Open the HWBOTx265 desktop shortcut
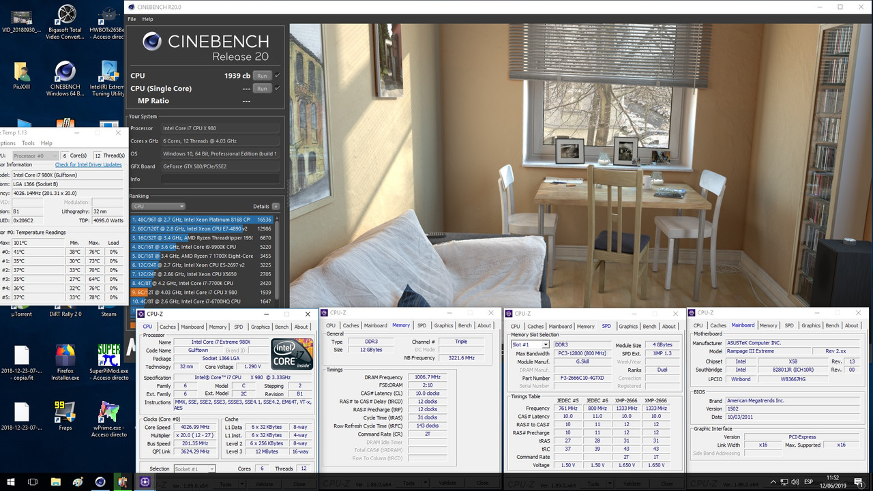This screenshot has width=873, height=491. tap(108, 22)
